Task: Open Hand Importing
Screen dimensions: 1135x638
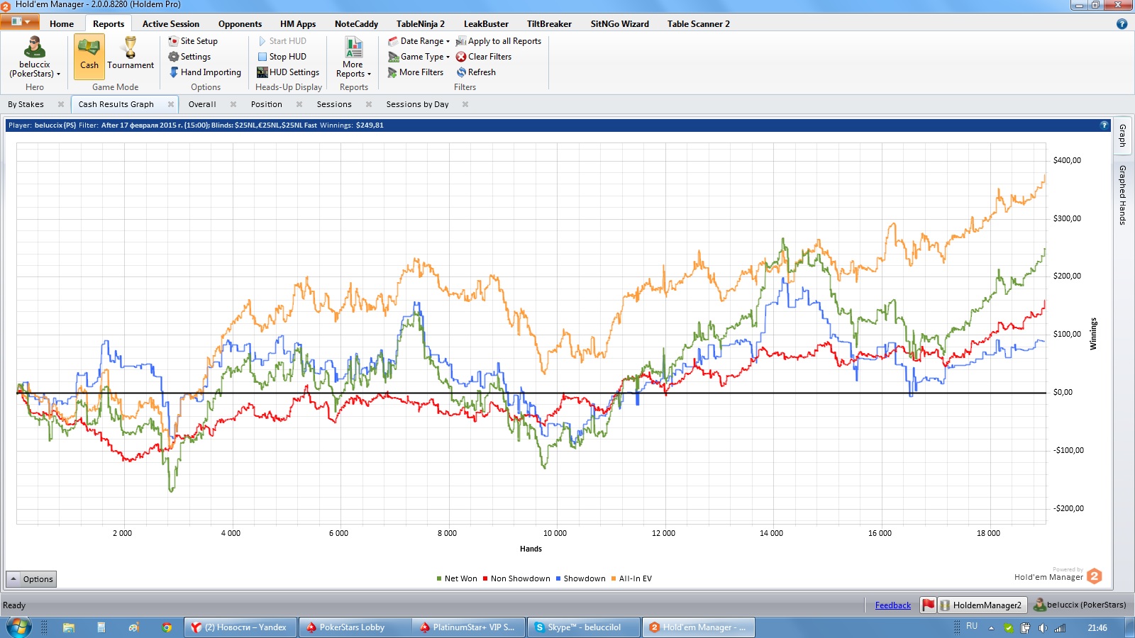Action: point(205,72)
